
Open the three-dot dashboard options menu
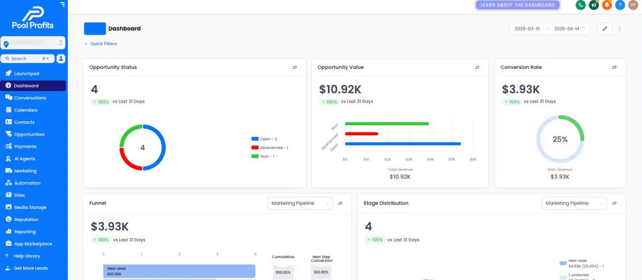[620, 29]
